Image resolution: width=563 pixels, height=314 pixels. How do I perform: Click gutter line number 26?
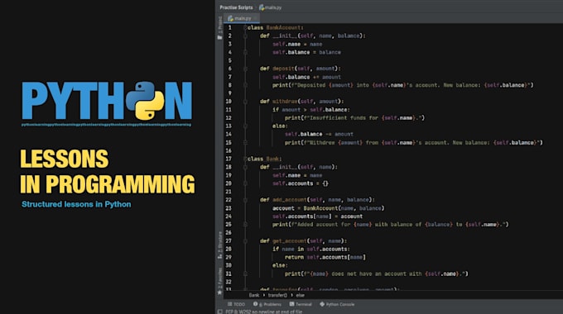(x=229, y=233)
